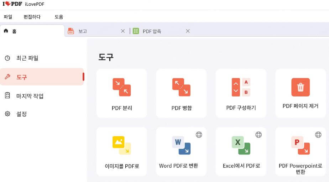Click the 이미지를 PDF로 label
The height and width of the screenshot is (182, 329).
[x=122, y=166]
